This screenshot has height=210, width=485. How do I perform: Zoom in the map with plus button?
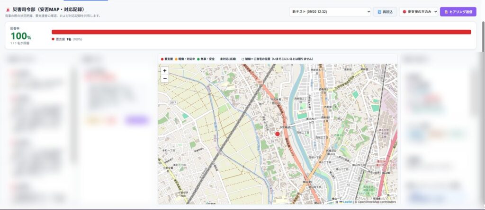(164, 71)
